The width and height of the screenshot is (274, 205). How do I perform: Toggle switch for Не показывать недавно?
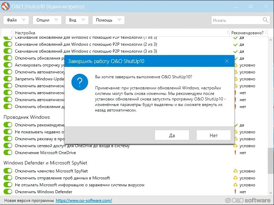(8, 132)
